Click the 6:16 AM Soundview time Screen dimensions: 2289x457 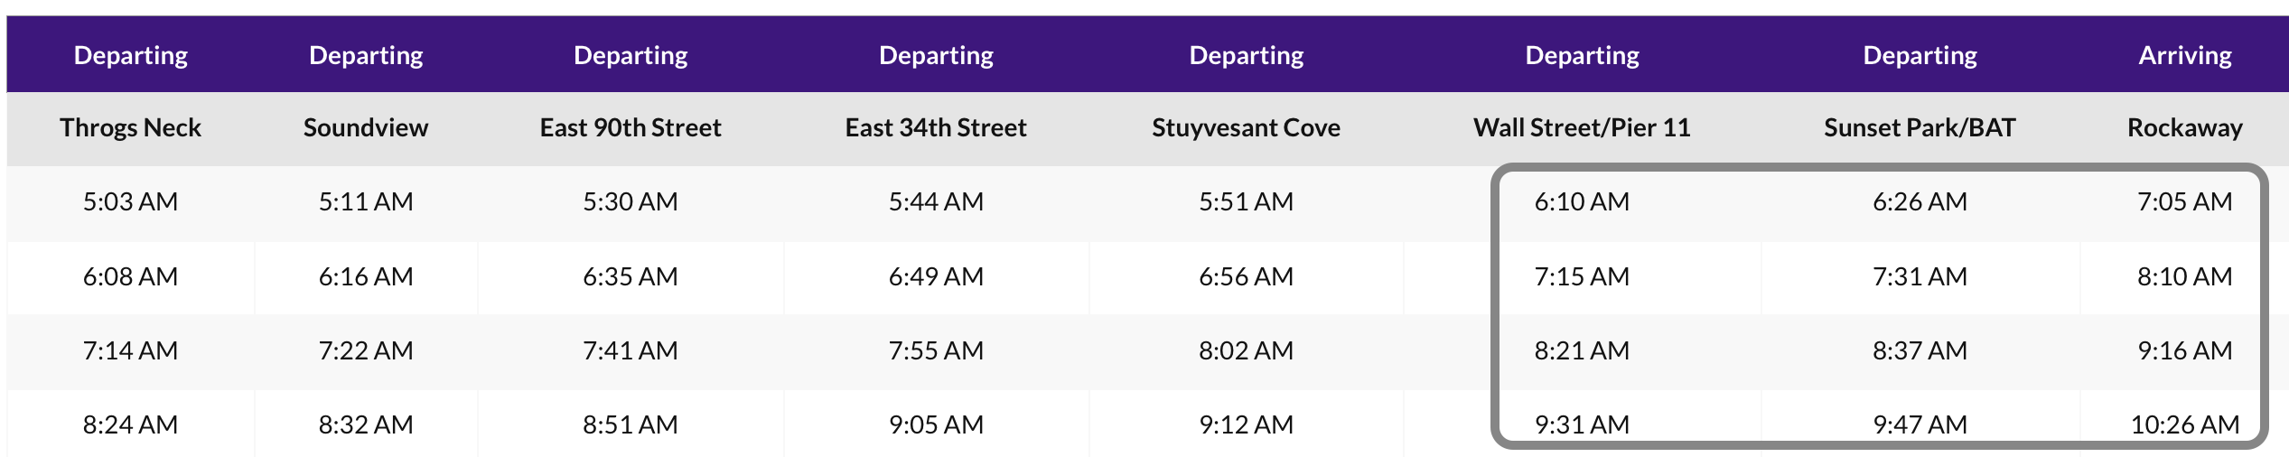[366, 276]
